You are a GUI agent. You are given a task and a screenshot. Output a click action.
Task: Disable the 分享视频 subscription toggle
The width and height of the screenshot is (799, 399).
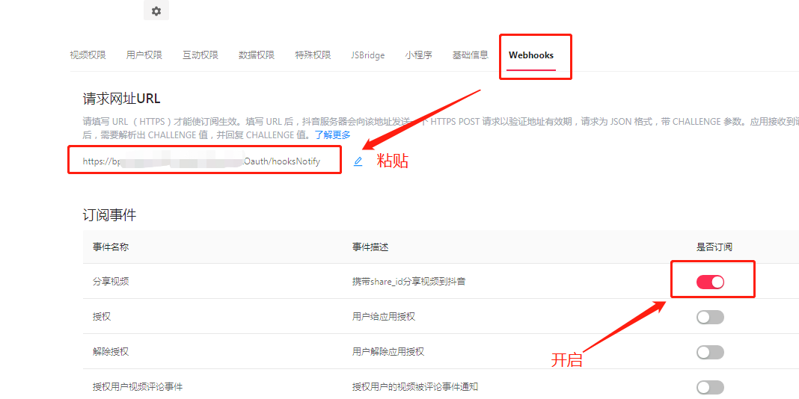(x=710, y=282)
